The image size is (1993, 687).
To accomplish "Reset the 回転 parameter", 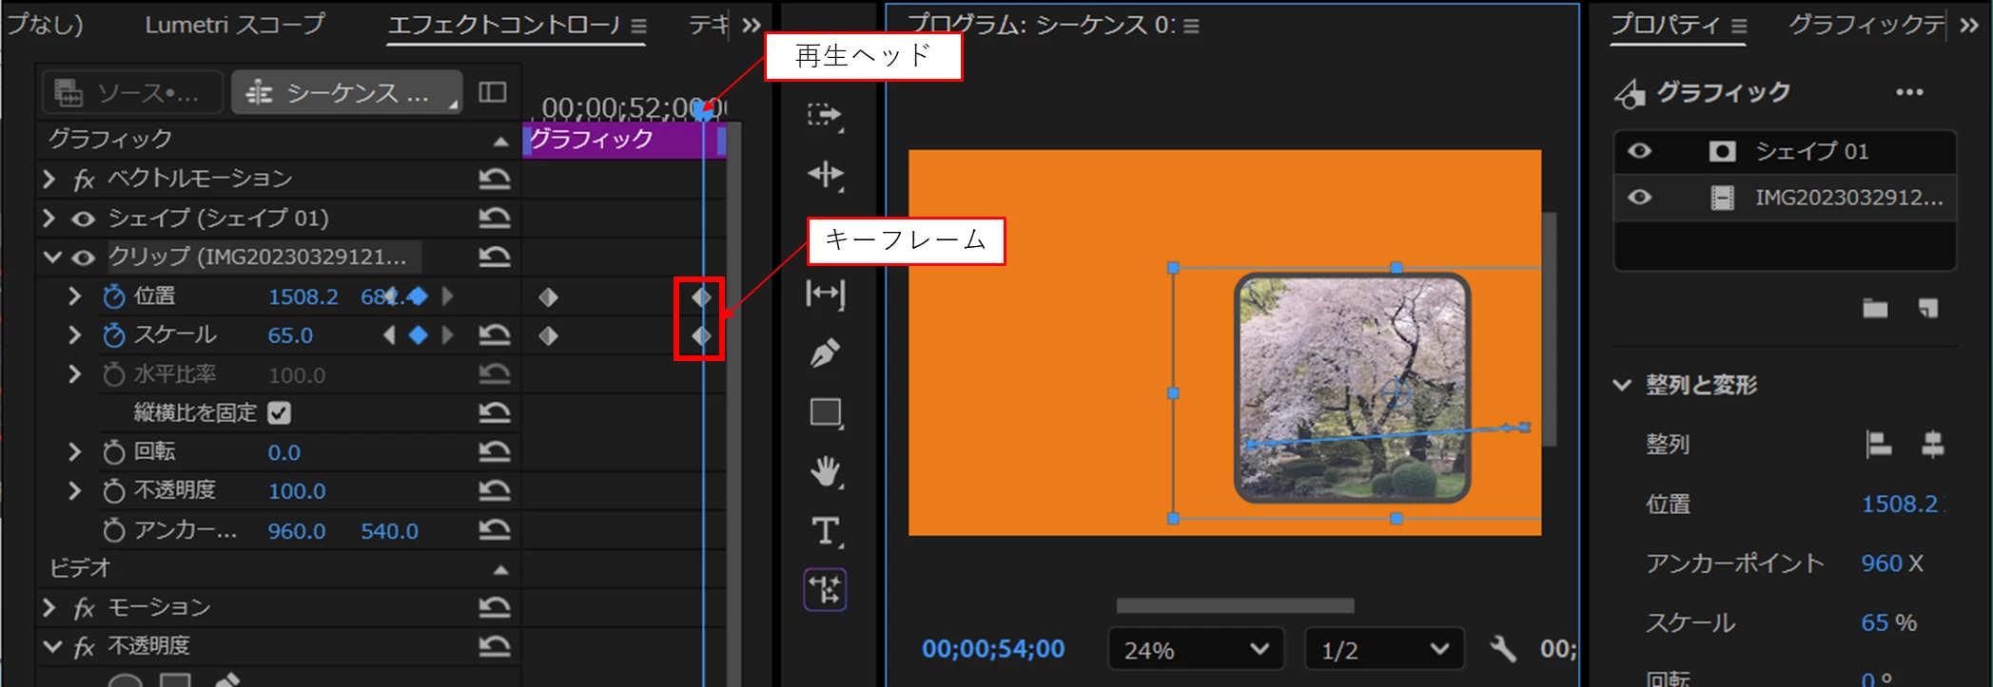I will pos(495,451).
